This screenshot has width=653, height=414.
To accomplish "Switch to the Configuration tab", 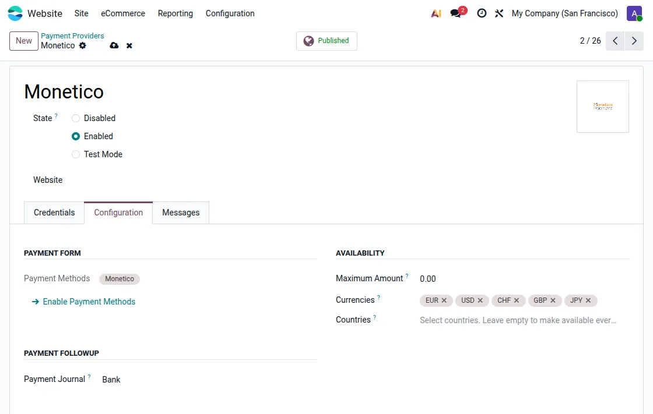I will click(x=118, y=213).
